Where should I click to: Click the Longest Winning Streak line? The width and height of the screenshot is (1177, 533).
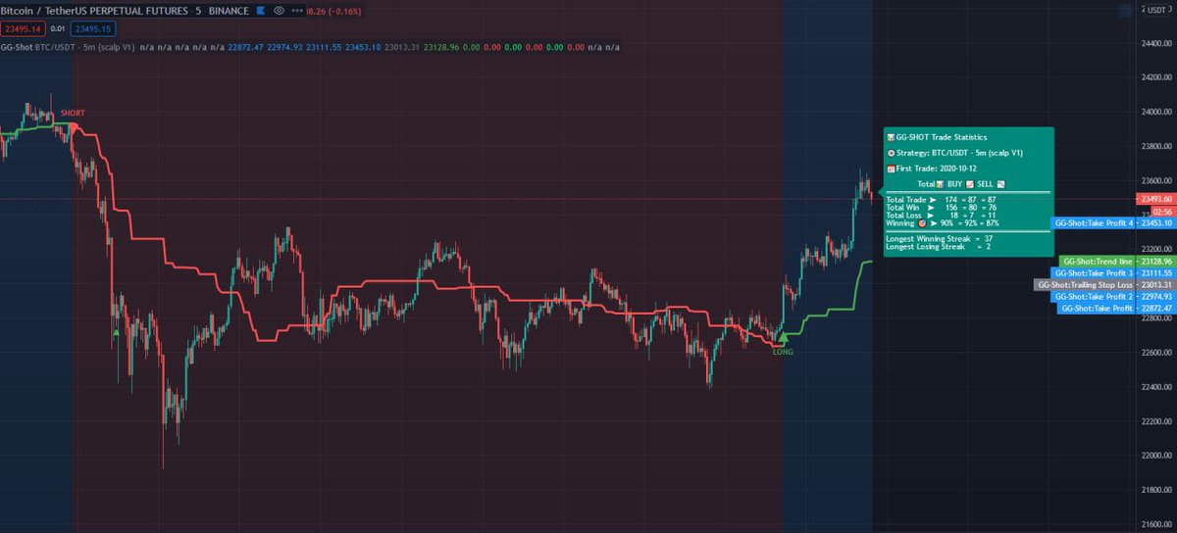click(x=939, y=238)
